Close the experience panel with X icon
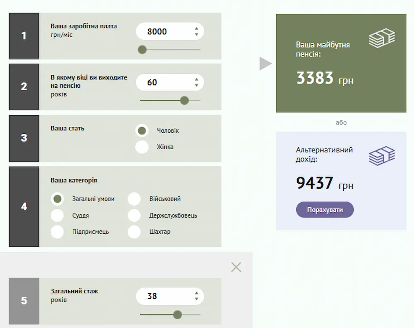 (x=236, y=267)
